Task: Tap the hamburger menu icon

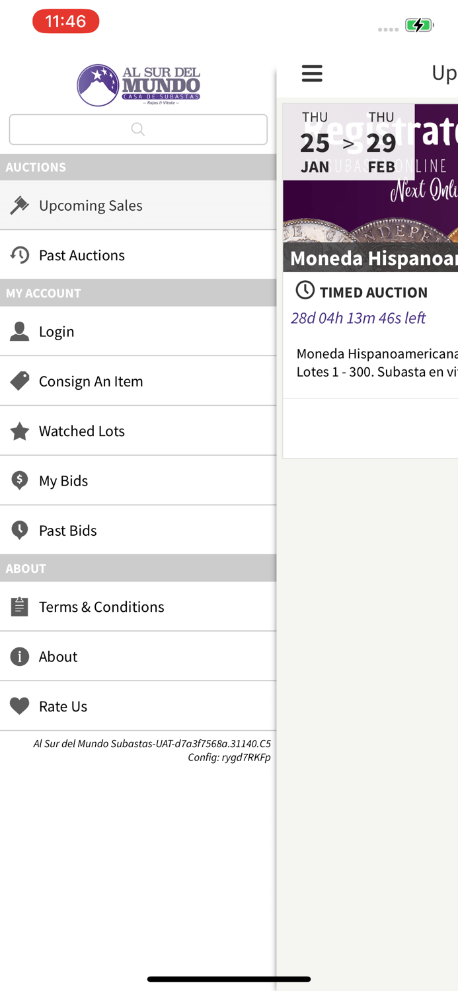Action: 312,73
